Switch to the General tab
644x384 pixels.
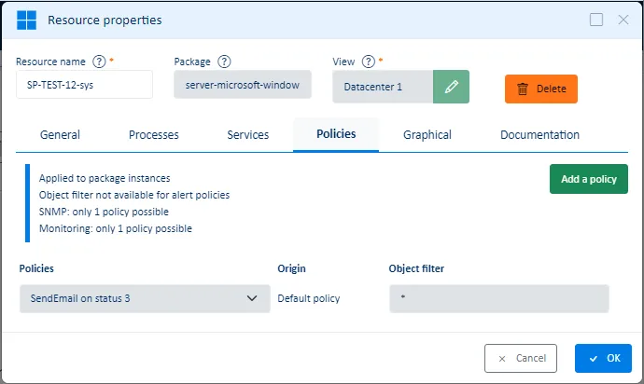click(x=60, y=135)
